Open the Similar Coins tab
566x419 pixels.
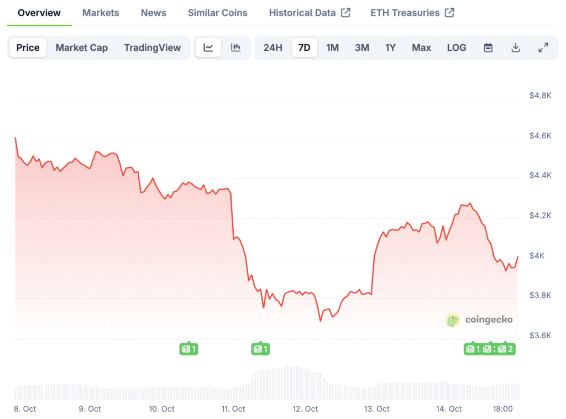click(x=218, y=13)
